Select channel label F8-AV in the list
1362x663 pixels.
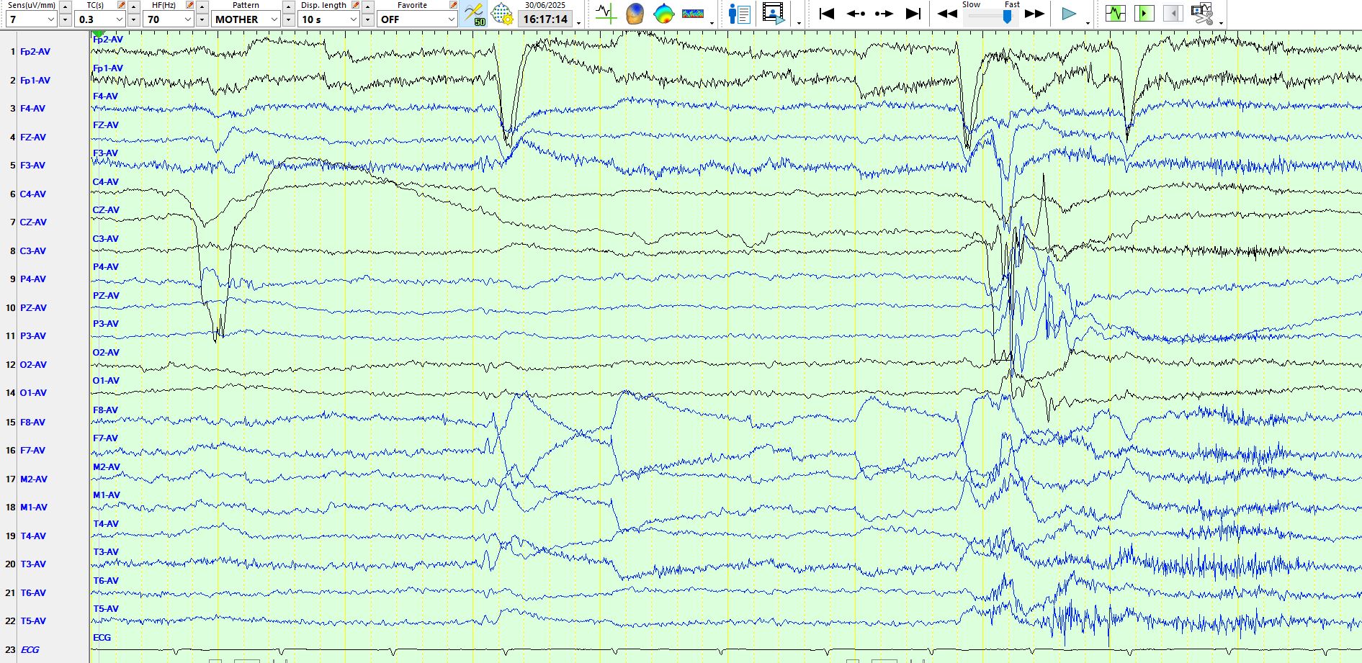(32, 423)
